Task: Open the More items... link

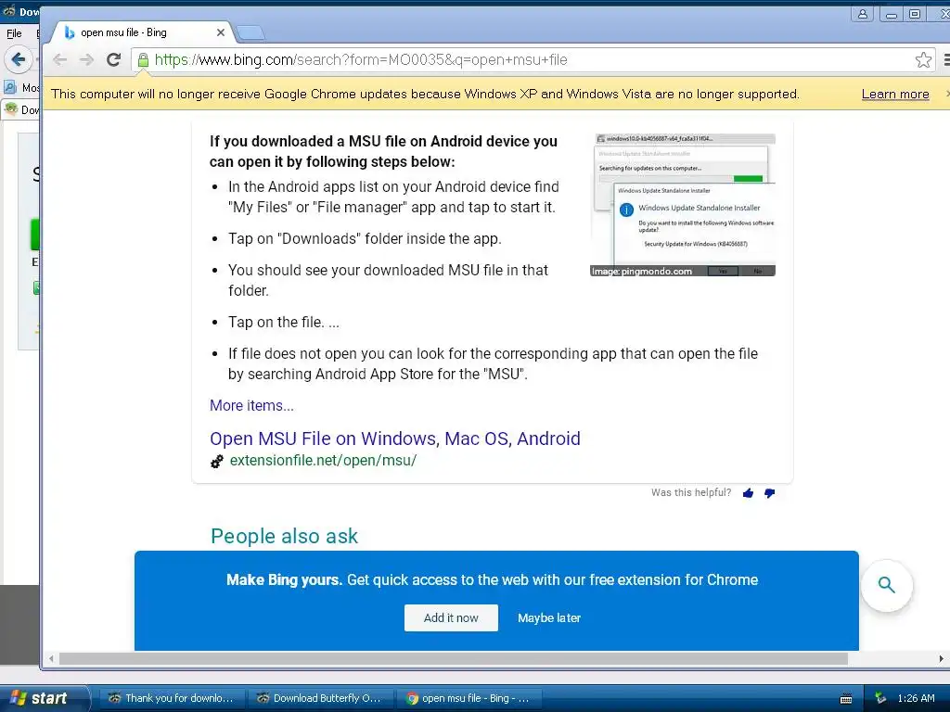Action: tap(251, 405)
